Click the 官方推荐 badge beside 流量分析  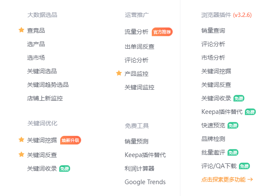(x=162, y=32)
